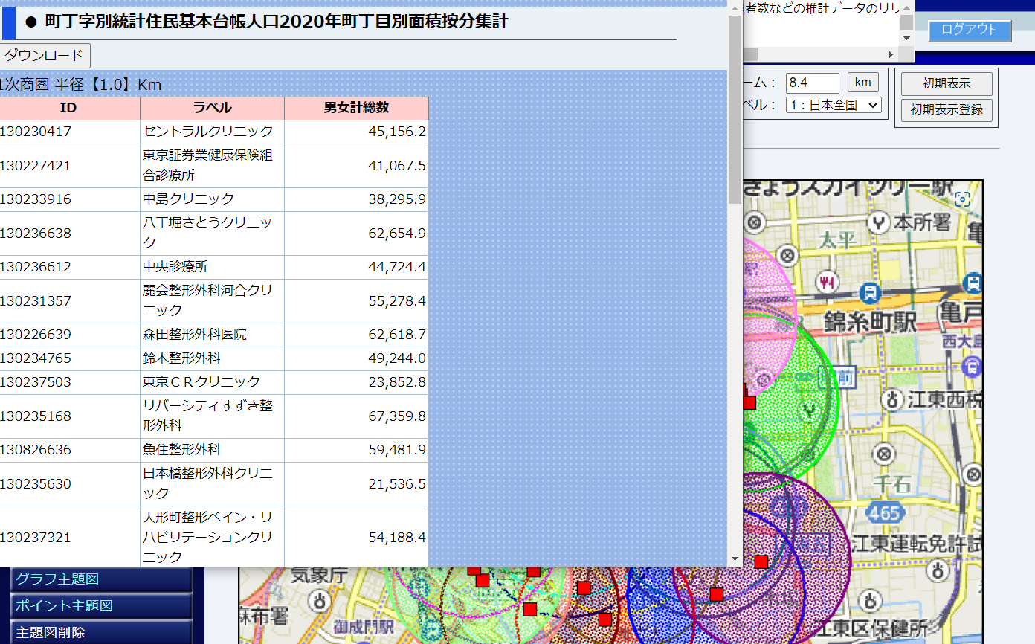Focus the 8.4 distance input field
1035x644 pixels.
tap(812, 83)
